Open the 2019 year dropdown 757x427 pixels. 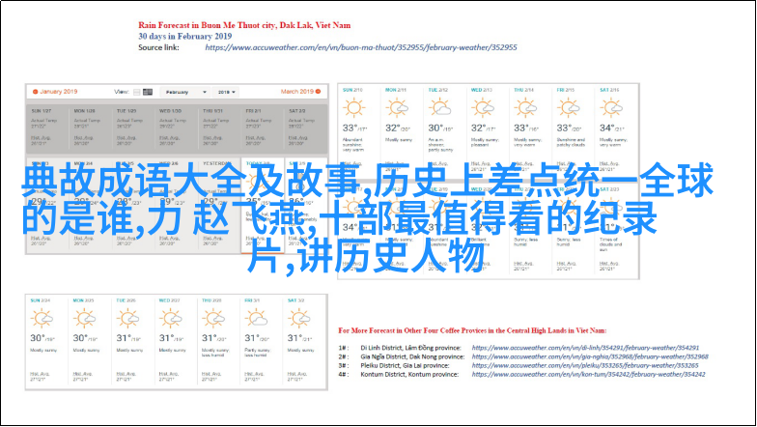(226, 92)
